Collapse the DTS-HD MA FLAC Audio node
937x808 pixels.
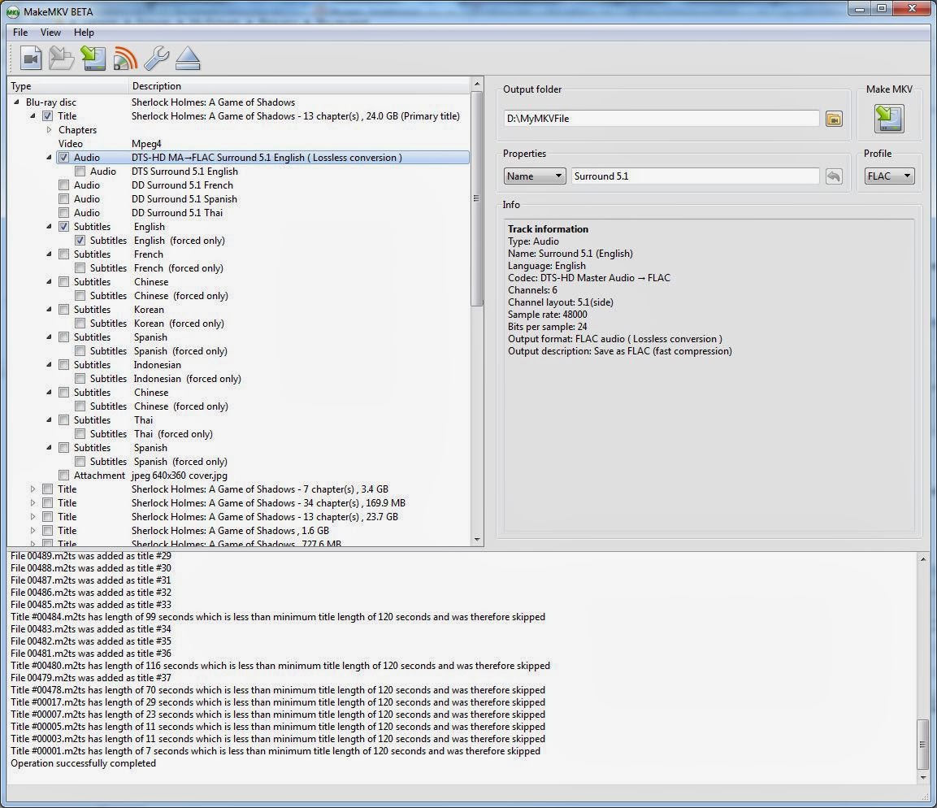click(49, 158)
